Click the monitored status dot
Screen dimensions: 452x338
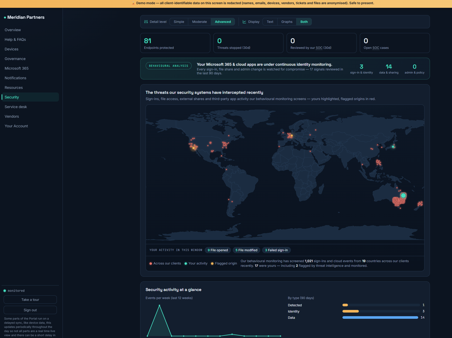5,291
